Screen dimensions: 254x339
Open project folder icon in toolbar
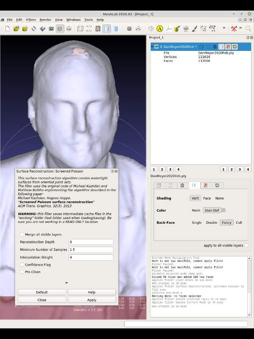coord(17,29)
